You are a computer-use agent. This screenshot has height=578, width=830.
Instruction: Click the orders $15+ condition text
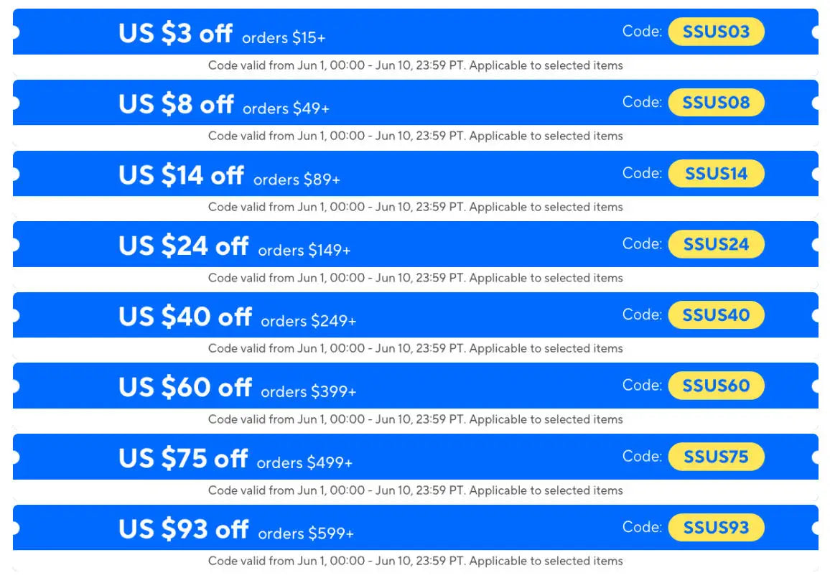284,37
